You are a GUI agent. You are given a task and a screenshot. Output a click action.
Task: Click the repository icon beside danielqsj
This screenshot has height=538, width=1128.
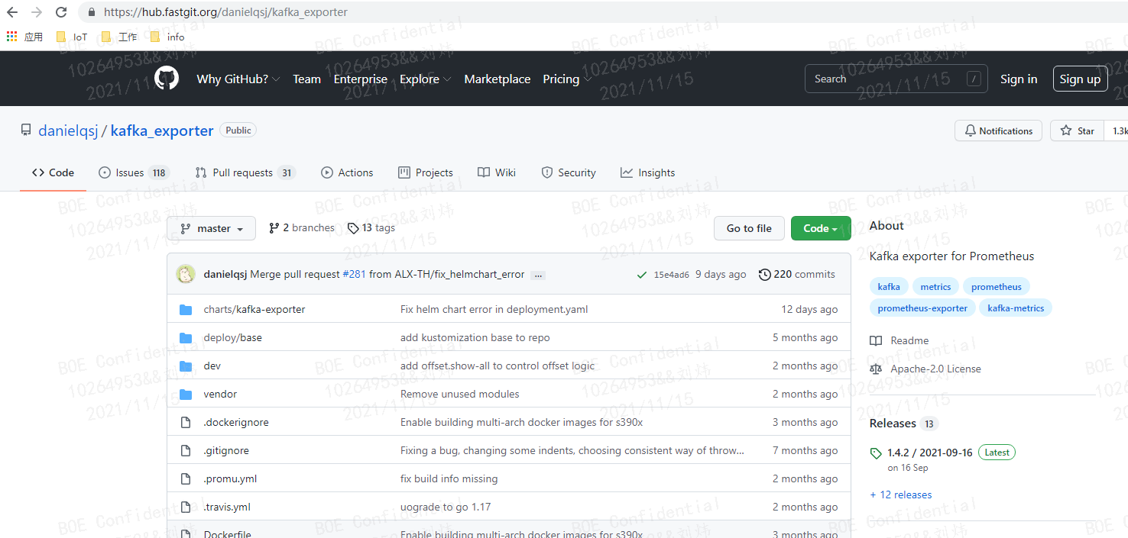point(26,130)
